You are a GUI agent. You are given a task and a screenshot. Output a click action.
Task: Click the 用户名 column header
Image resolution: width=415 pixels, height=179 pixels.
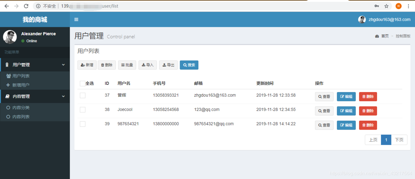click(x=124, y=83)
